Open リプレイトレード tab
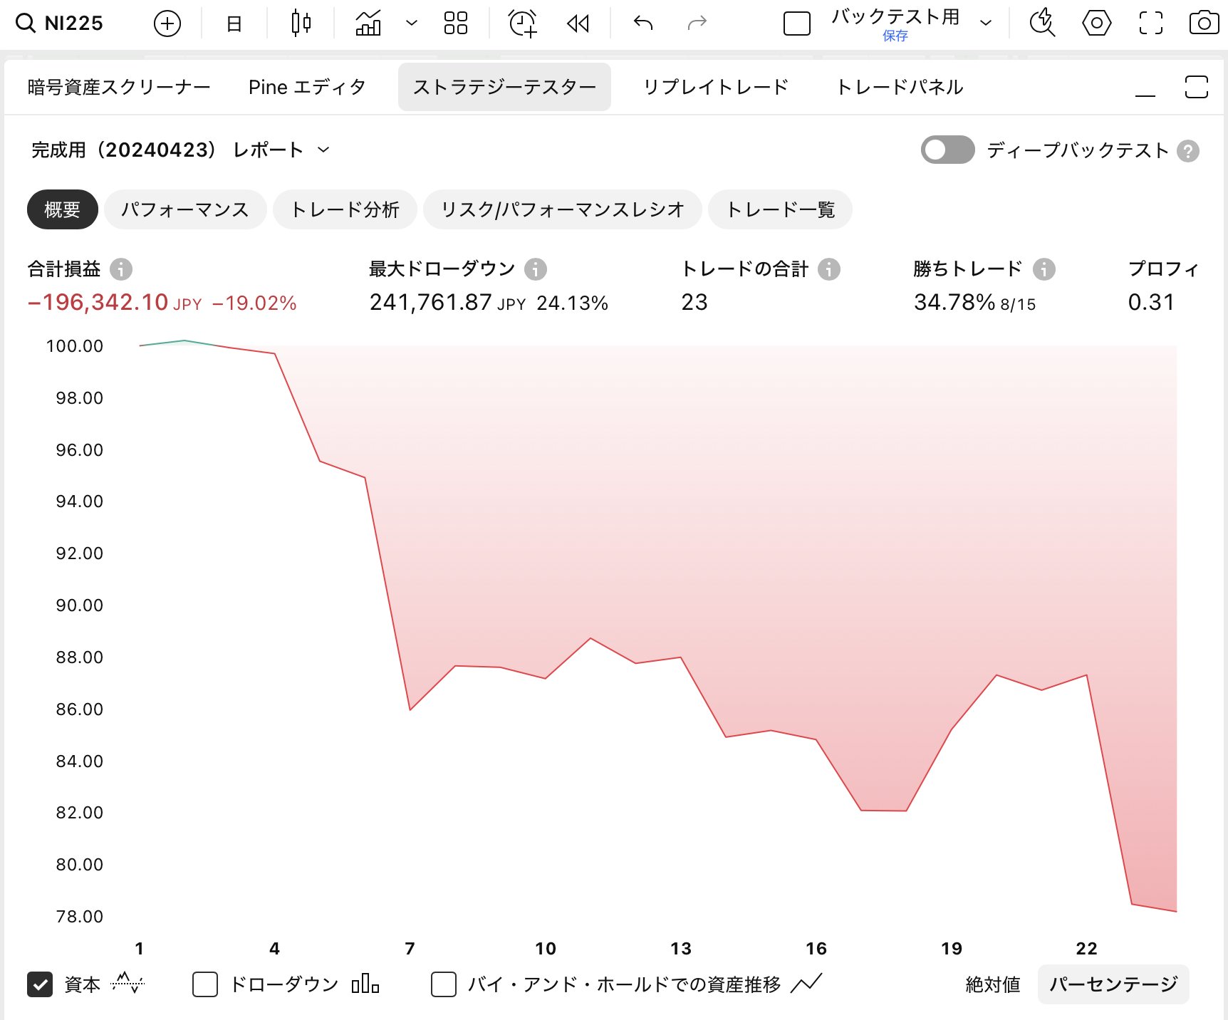 716,87
